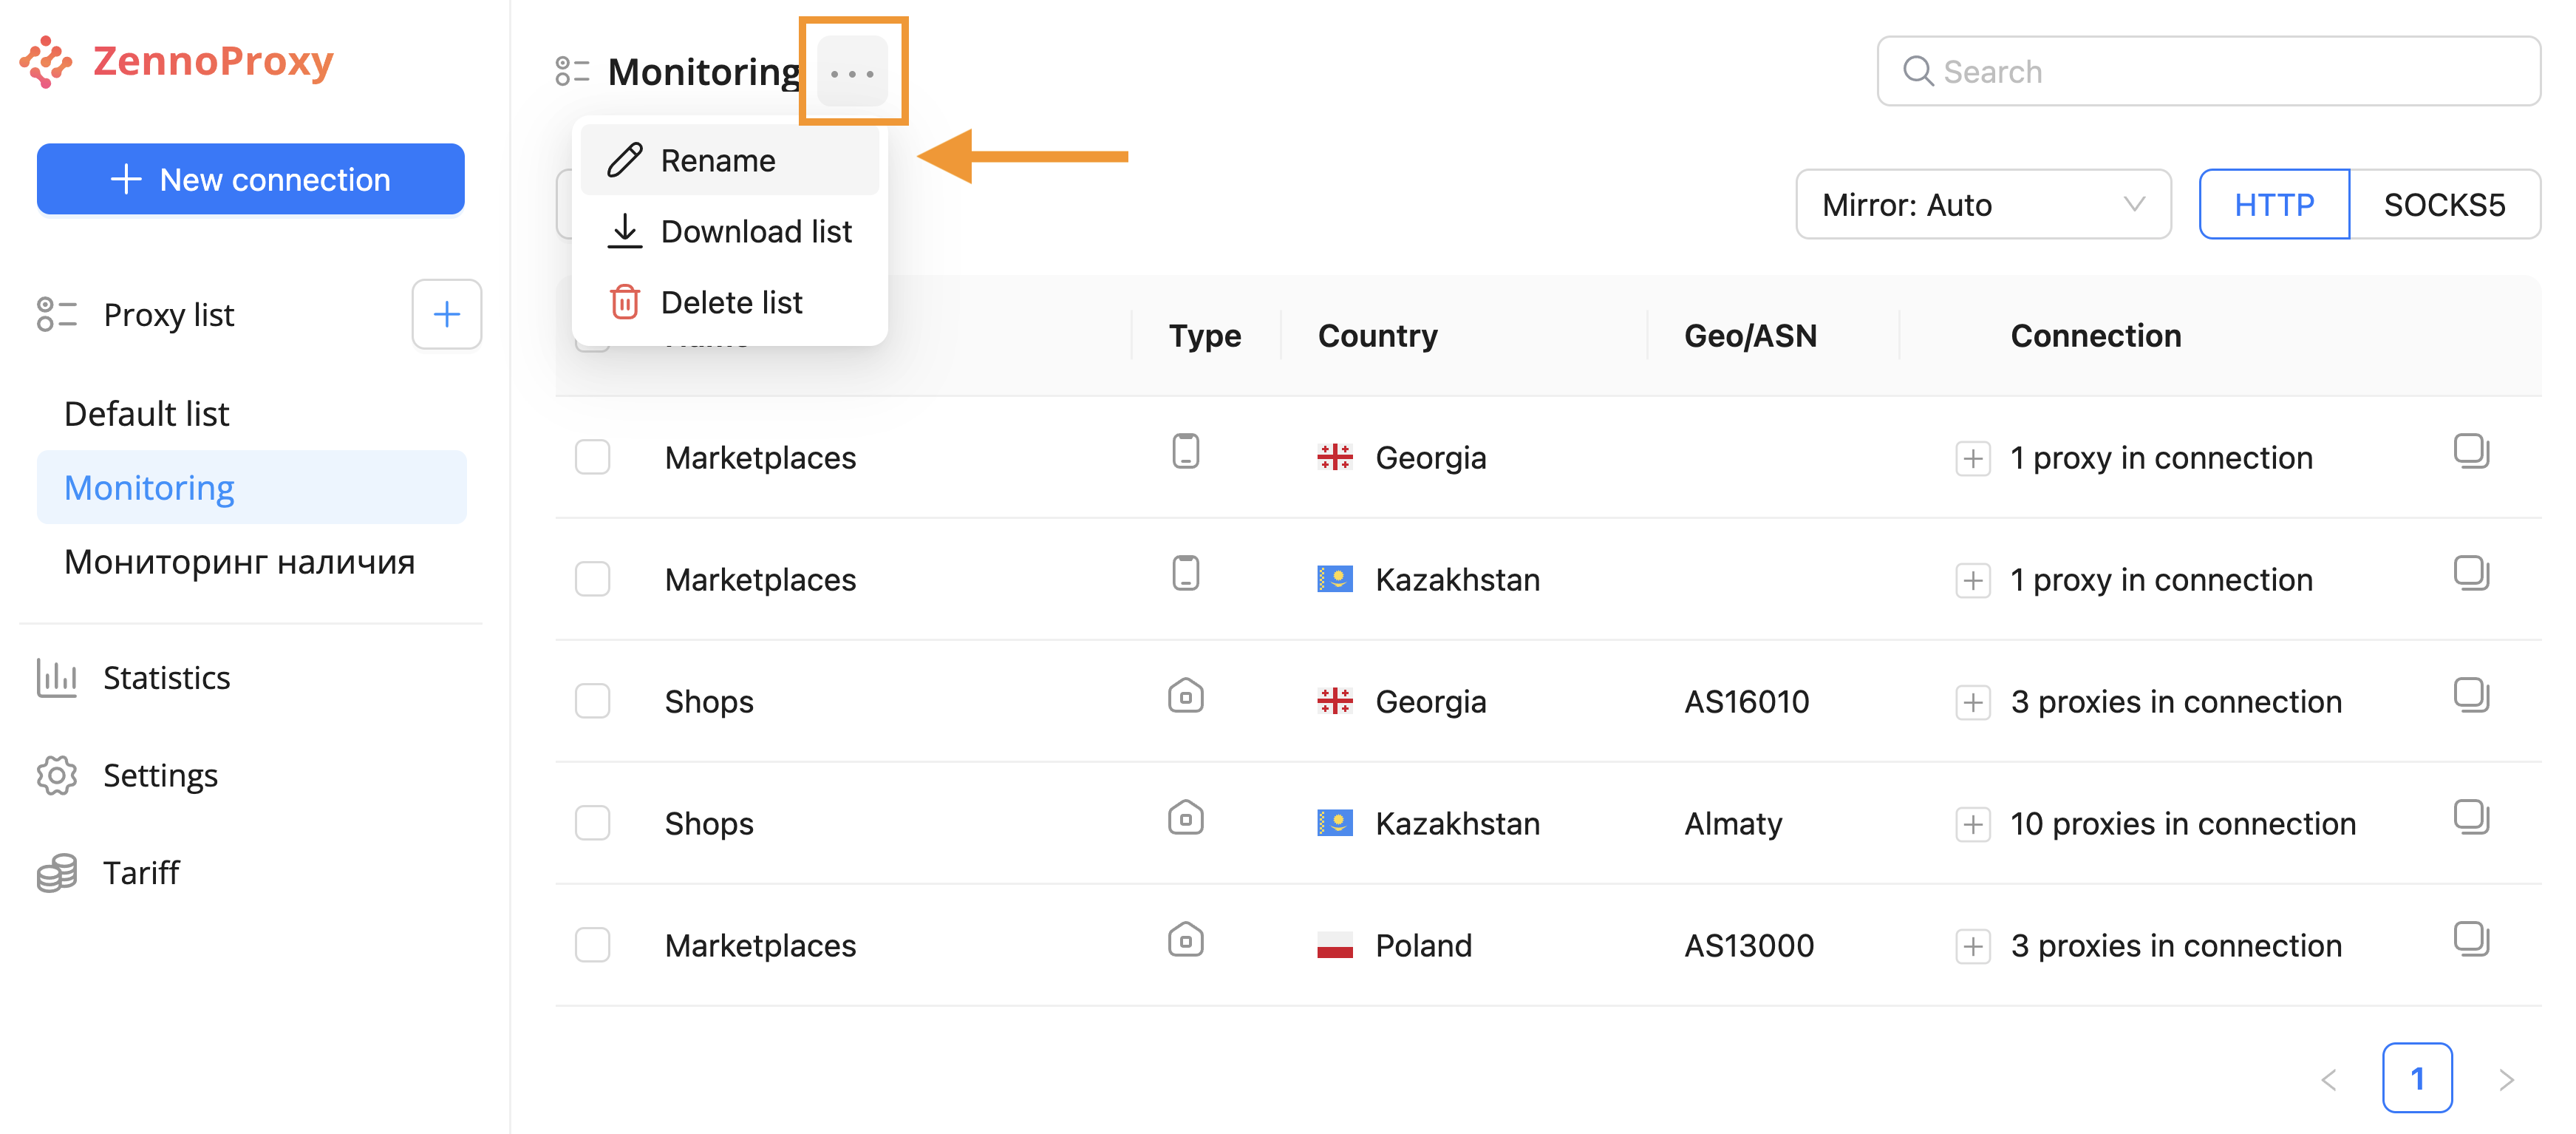The width and height of the screenshot is (2576, 1134).
Task: Click the three-dots menu next to Monitoring
Action: (852, 72)
